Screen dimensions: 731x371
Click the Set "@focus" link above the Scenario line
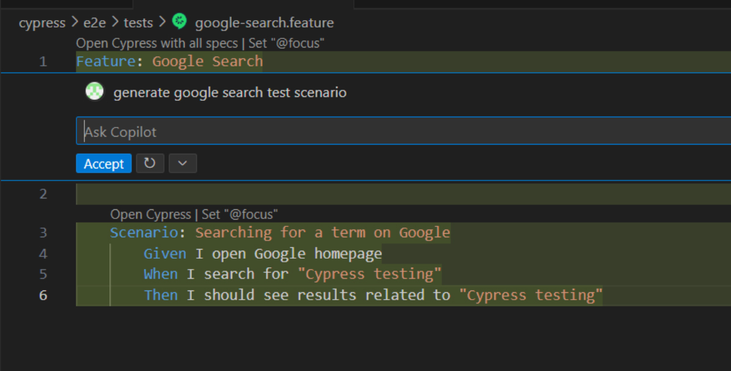point(240,214)
